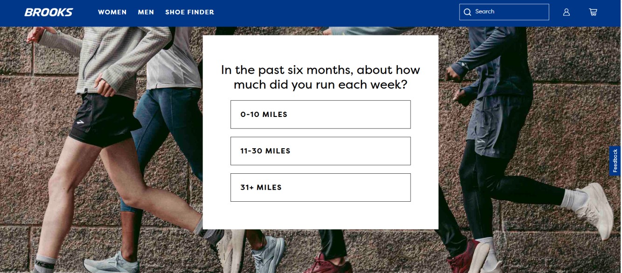Screen dimensions: 622x273
Task: Open the user account icon
Action: (x=566, y=12)
